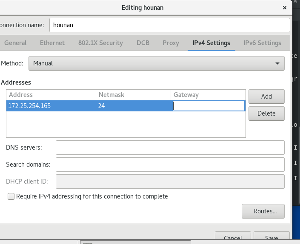Viewport: 300px width, 244px height.
Task: Open the Routes dialog
Action: (263, 211)
